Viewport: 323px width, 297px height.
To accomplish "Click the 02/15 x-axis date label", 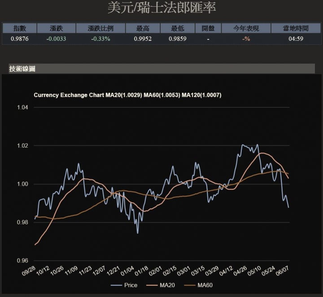I will (x=170, y=271).
